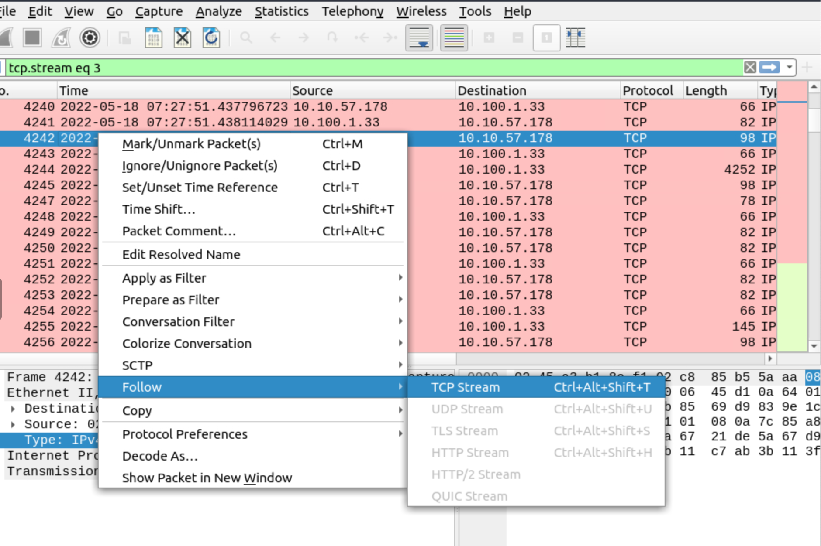Open the Protocol Preferences submenu
Image resolution: width=821 pixels, height=546 pixels.
(x=253, y=434)
